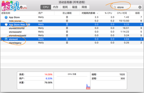The width and height of the screenshot is (144, 93).
Task: Click energy impact value 2.3
Action: 97,17
